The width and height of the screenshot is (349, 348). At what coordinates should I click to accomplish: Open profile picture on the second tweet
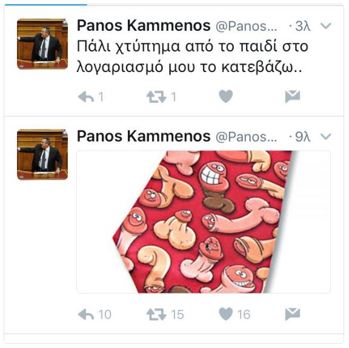click(42, 154)
